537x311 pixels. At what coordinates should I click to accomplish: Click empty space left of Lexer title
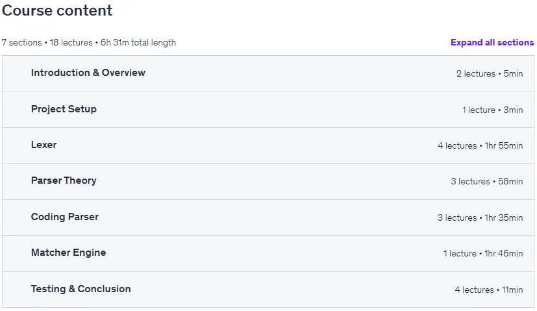click(x=16, y=145)
